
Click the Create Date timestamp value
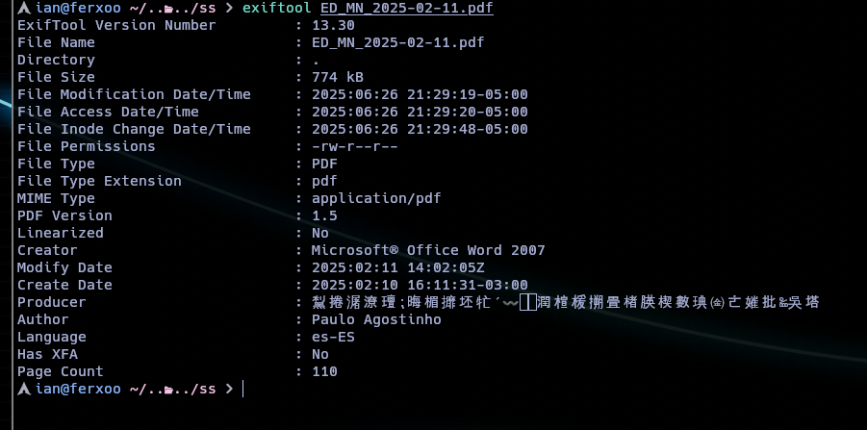click(420, 285)
